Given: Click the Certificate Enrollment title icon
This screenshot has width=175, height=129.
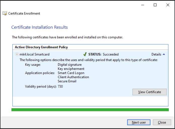Looking at the screenshot, I should click(x=5, y=13).
